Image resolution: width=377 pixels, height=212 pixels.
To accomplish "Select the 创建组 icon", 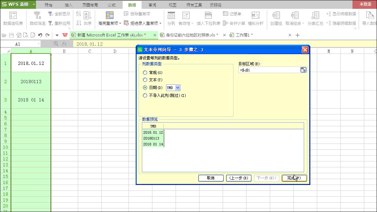I will point(276,18).
